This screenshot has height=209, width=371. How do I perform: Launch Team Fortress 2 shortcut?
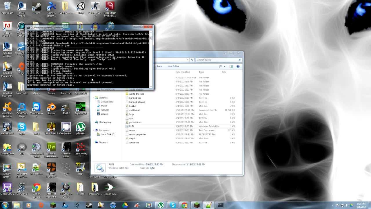click(51, 170)
